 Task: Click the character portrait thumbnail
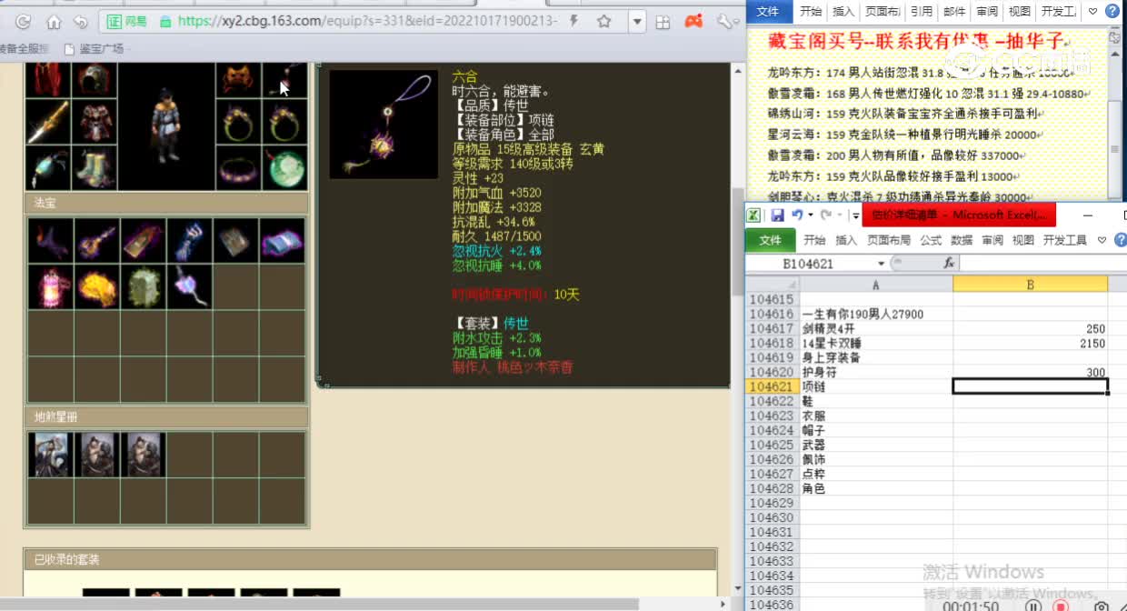(x=166, y=125)
